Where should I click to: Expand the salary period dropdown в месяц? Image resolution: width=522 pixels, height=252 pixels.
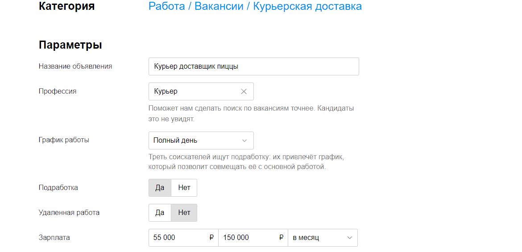pyautogui.click(x=323, y=238)
